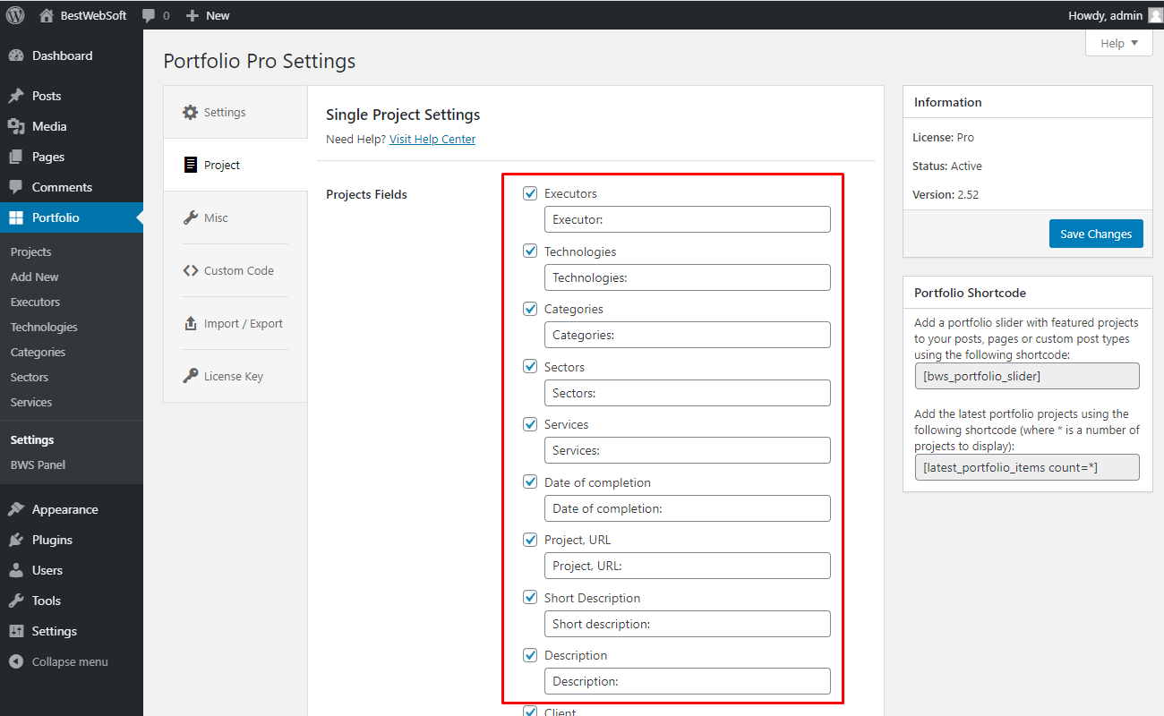1164x716 pixels.
Task: Click code brackets icon of Custom Code
Action: [190, 270]
